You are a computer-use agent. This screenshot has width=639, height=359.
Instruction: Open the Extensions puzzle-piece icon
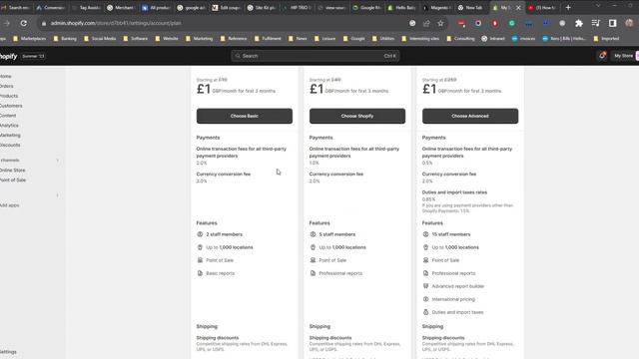click(579, 23)
